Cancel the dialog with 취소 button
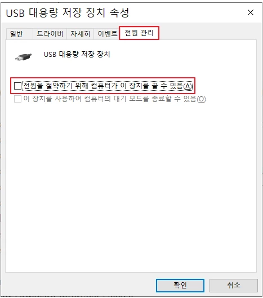 tap(234, 285)
